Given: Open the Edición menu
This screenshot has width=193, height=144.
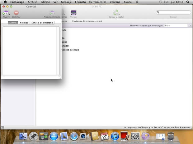Looking at the screenshot, I should [x=45, y=2].
